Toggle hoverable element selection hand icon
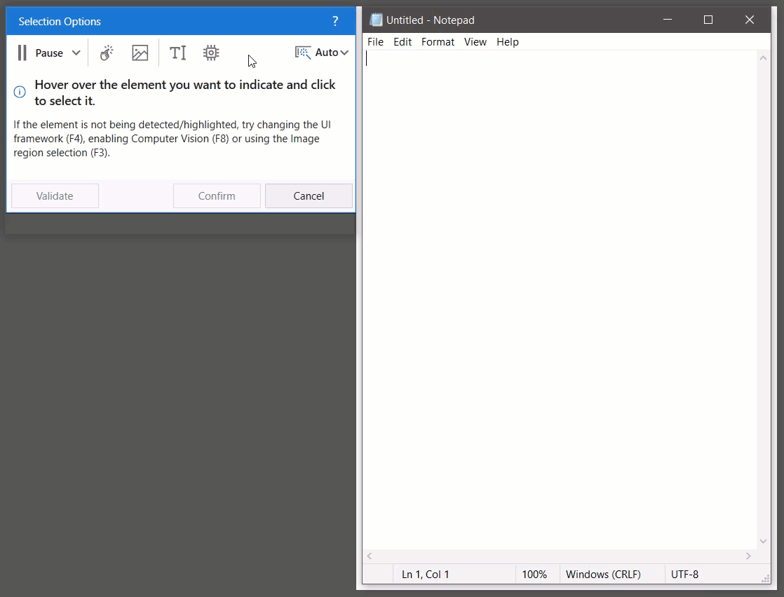The height and width of the screenshot is (597, 784). (107, 53)
